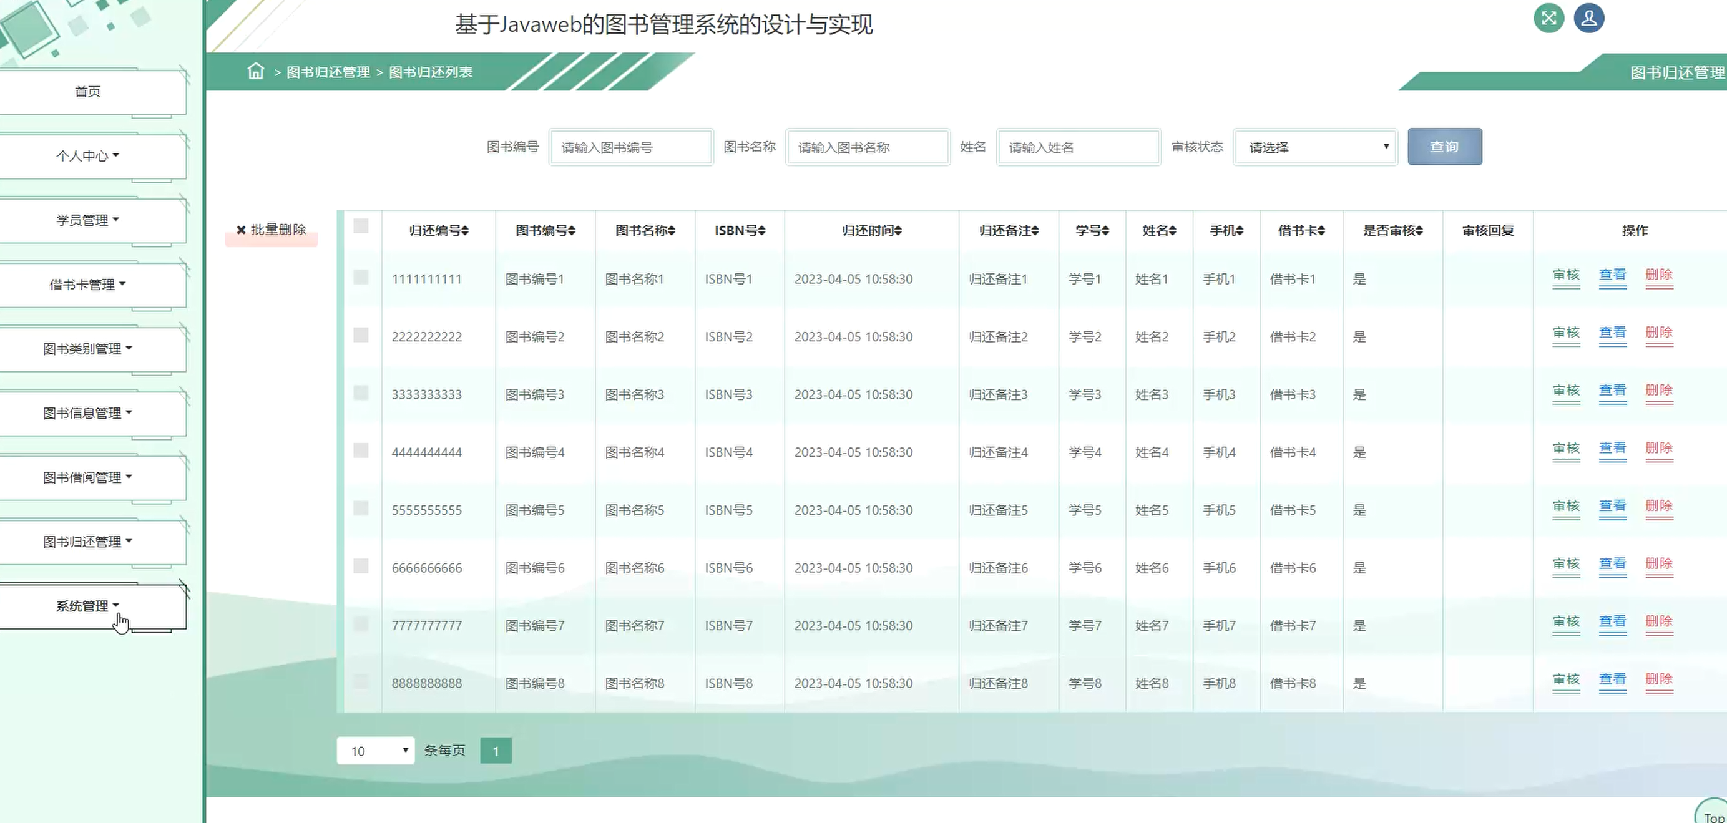Expand the 图书归还管理 sidebar menu
The width and height of the screenshot is (1727, 823).
(88, 542)
